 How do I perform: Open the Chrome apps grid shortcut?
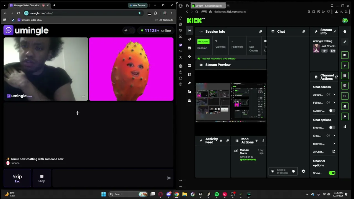pos(5,20)
